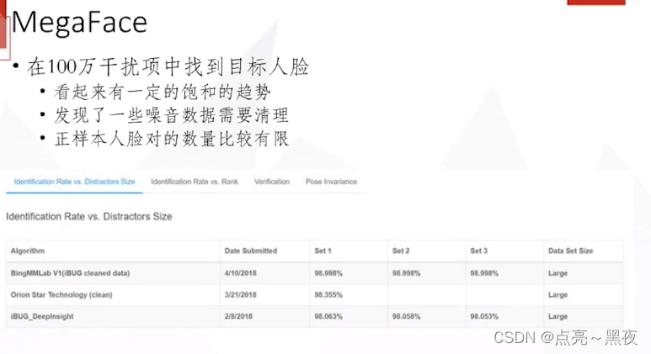Click iBUG_DeepInsight Set 1 value 98.063%
651x354 pixels.
click(328, 316)
